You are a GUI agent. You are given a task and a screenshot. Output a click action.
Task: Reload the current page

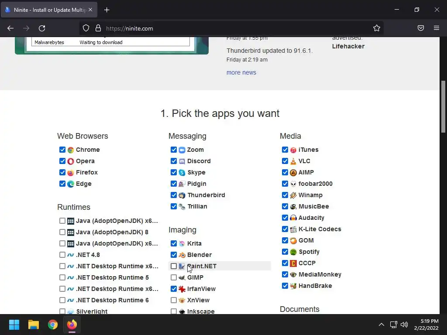click(x=42, y=28)
